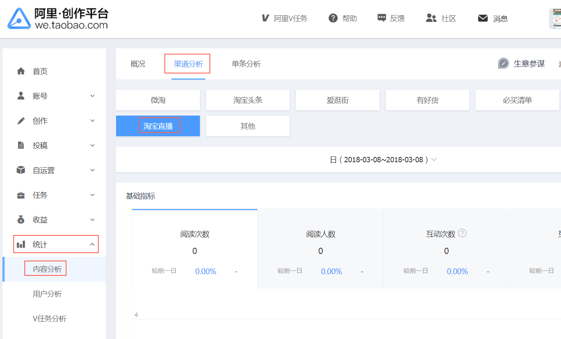This screenshot has height=339, width=561.
Task: Click the 创作 pencil icon
Action: (x=21, y=121)
